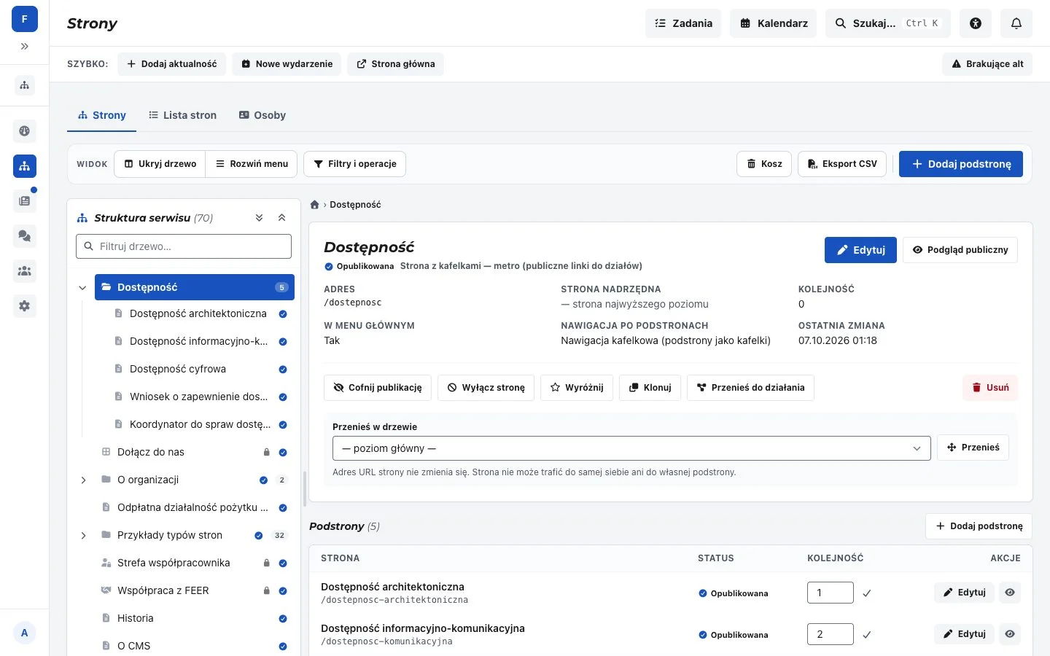Open the users group sidebar icon

pos(24,271)
